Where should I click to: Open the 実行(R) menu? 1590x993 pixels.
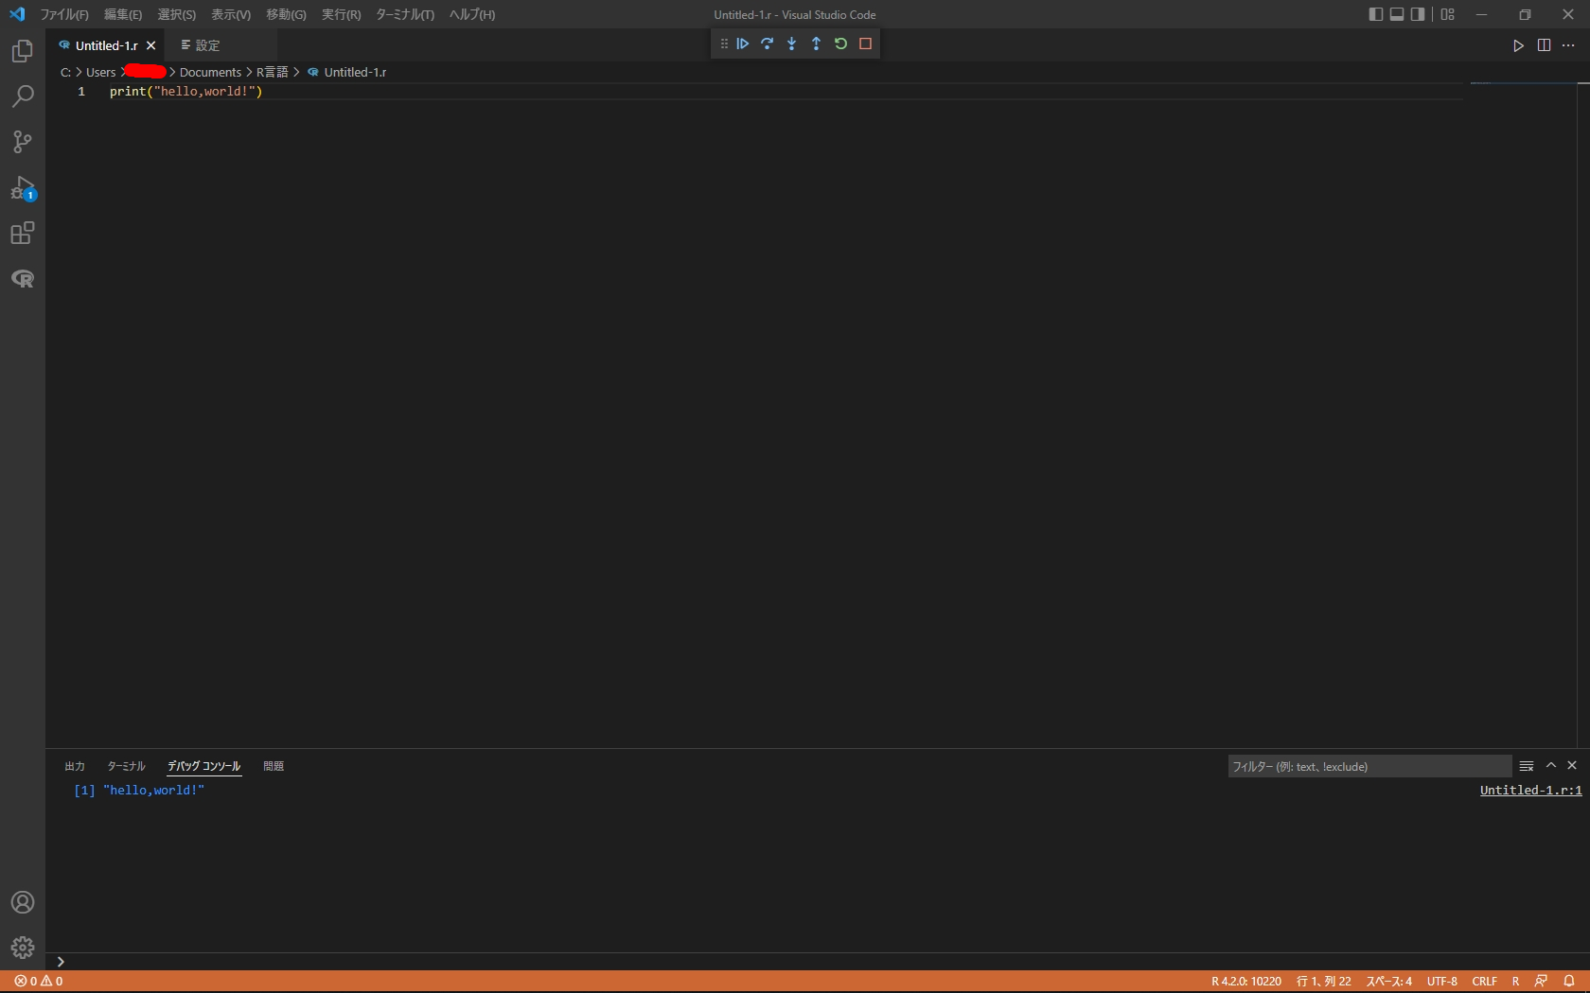pos(340,14)
